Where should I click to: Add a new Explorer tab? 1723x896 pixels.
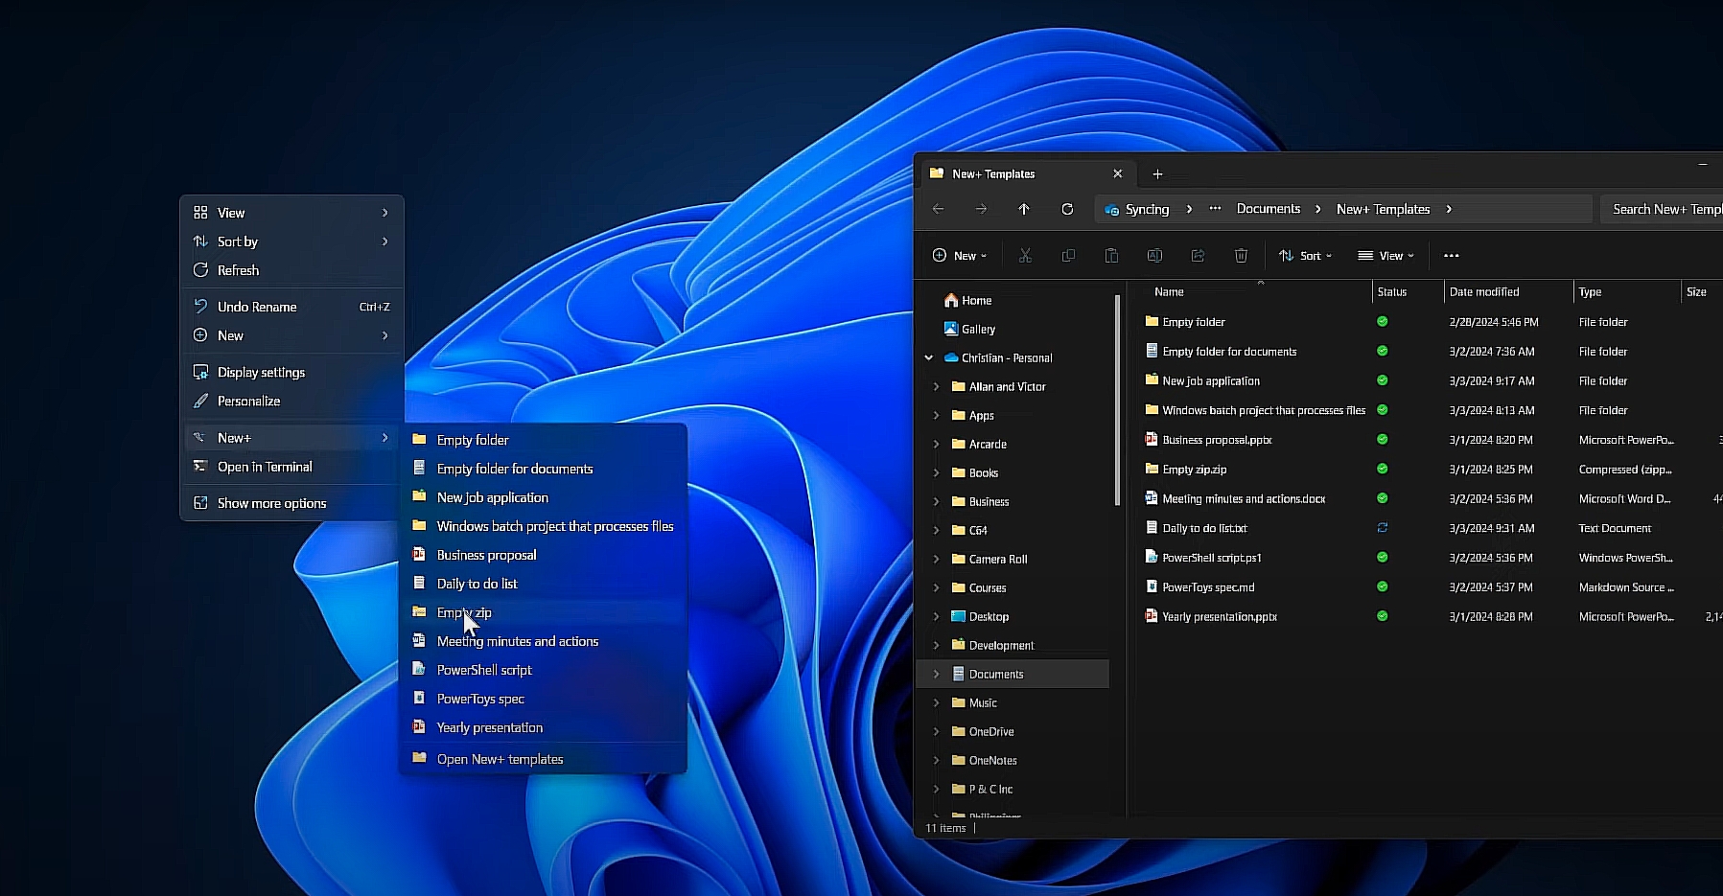coord(1157,174)
